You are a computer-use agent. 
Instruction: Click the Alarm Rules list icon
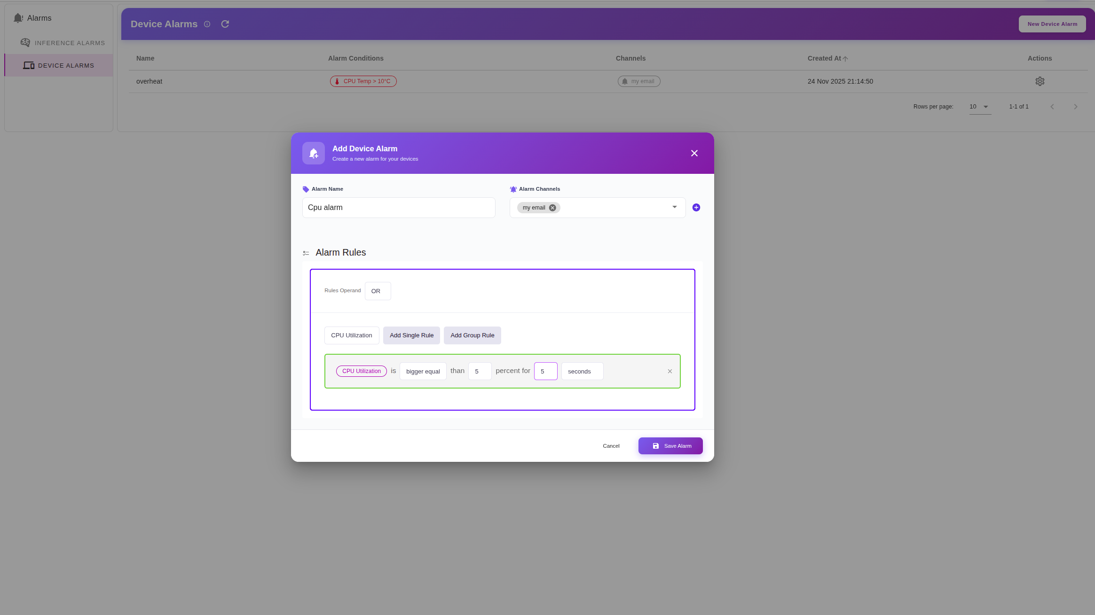pyautogui.click(x=306, y=253)
